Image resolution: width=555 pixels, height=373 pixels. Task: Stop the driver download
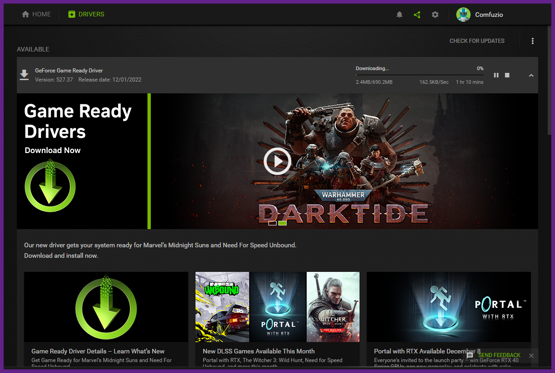(x=507, y=75)
